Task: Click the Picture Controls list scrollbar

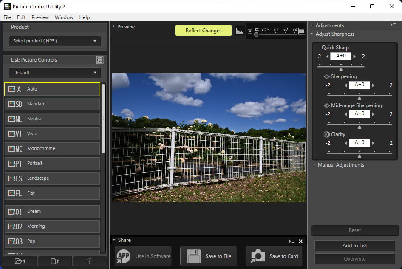Action: pyautogui.click(x=103, y=119)
